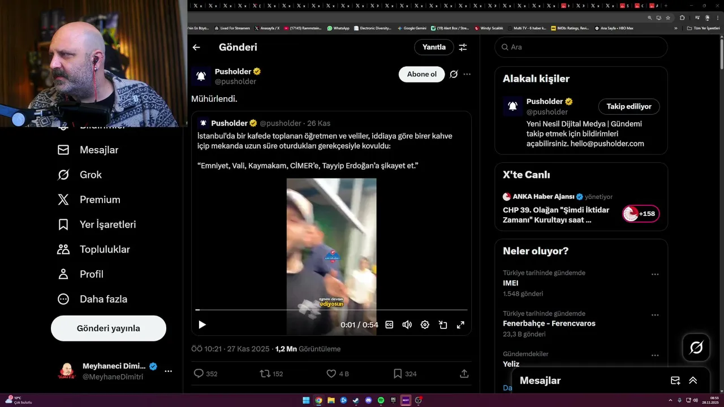
Task: Open Pusholder profile in Alakalı kişiler
Action: 544,102
